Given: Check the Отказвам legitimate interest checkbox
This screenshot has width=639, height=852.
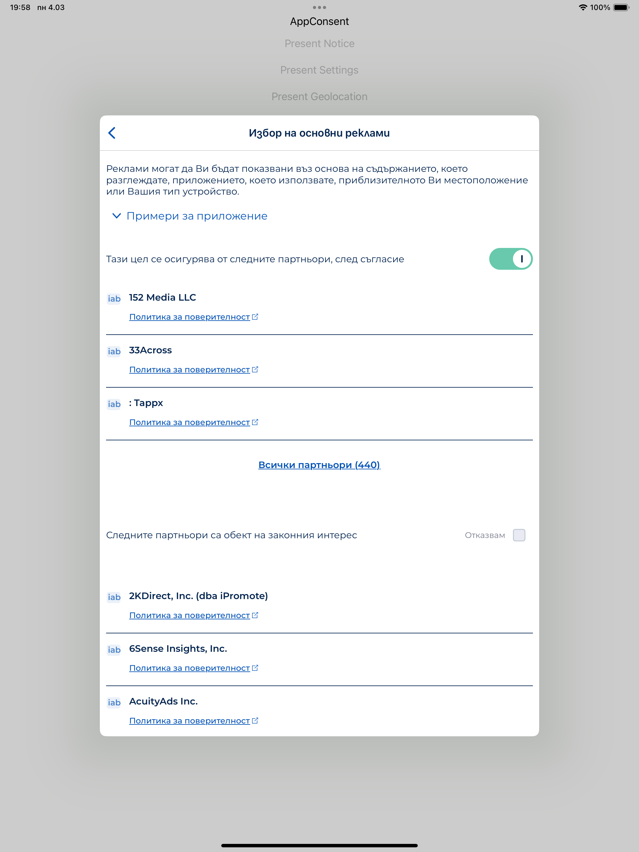Looking at the screenshot, I should (519, 535).
